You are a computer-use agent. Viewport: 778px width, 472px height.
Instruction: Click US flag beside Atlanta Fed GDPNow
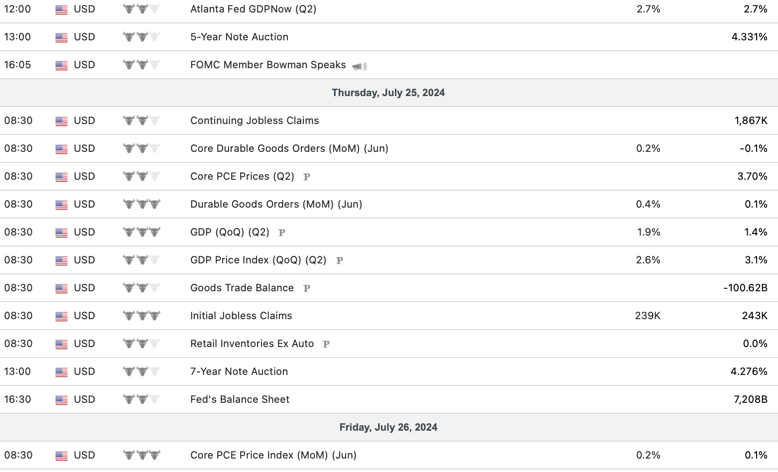[x=61, y=9]
